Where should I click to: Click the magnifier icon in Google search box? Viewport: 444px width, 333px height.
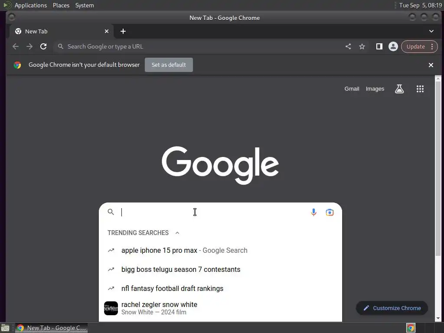(x=111, y=212)
